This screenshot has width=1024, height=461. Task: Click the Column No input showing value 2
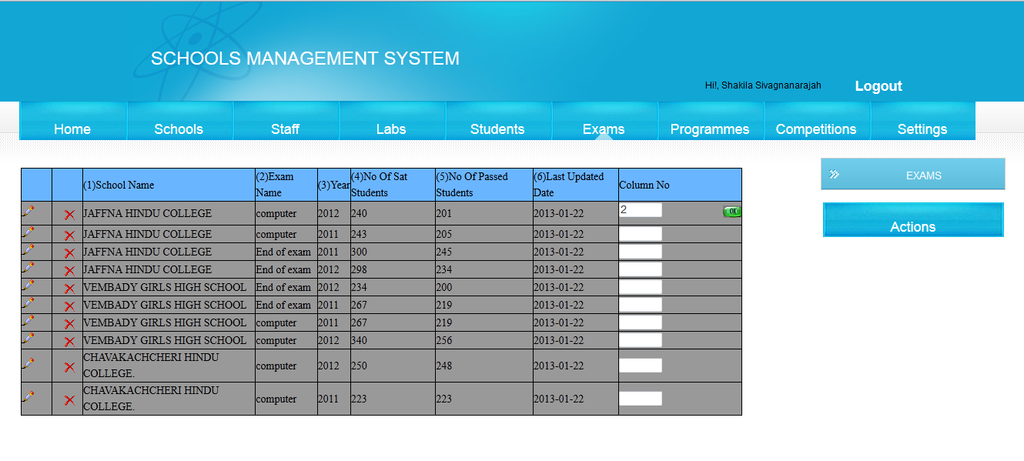(x=640, y=209)
